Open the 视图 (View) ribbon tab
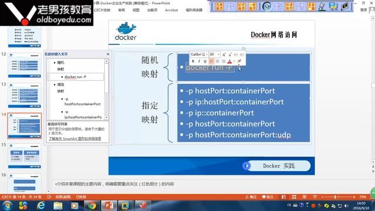The height and width of the screenshot is (211, 375). click(x=136, y=10)
